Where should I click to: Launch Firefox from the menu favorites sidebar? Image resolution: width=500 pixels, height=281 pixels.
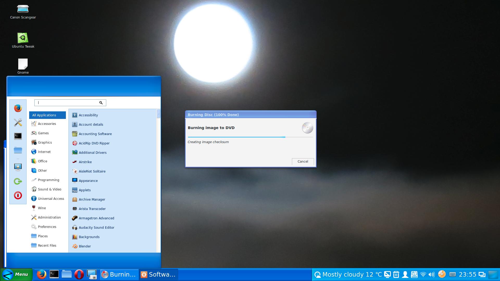tap(18, 108)
